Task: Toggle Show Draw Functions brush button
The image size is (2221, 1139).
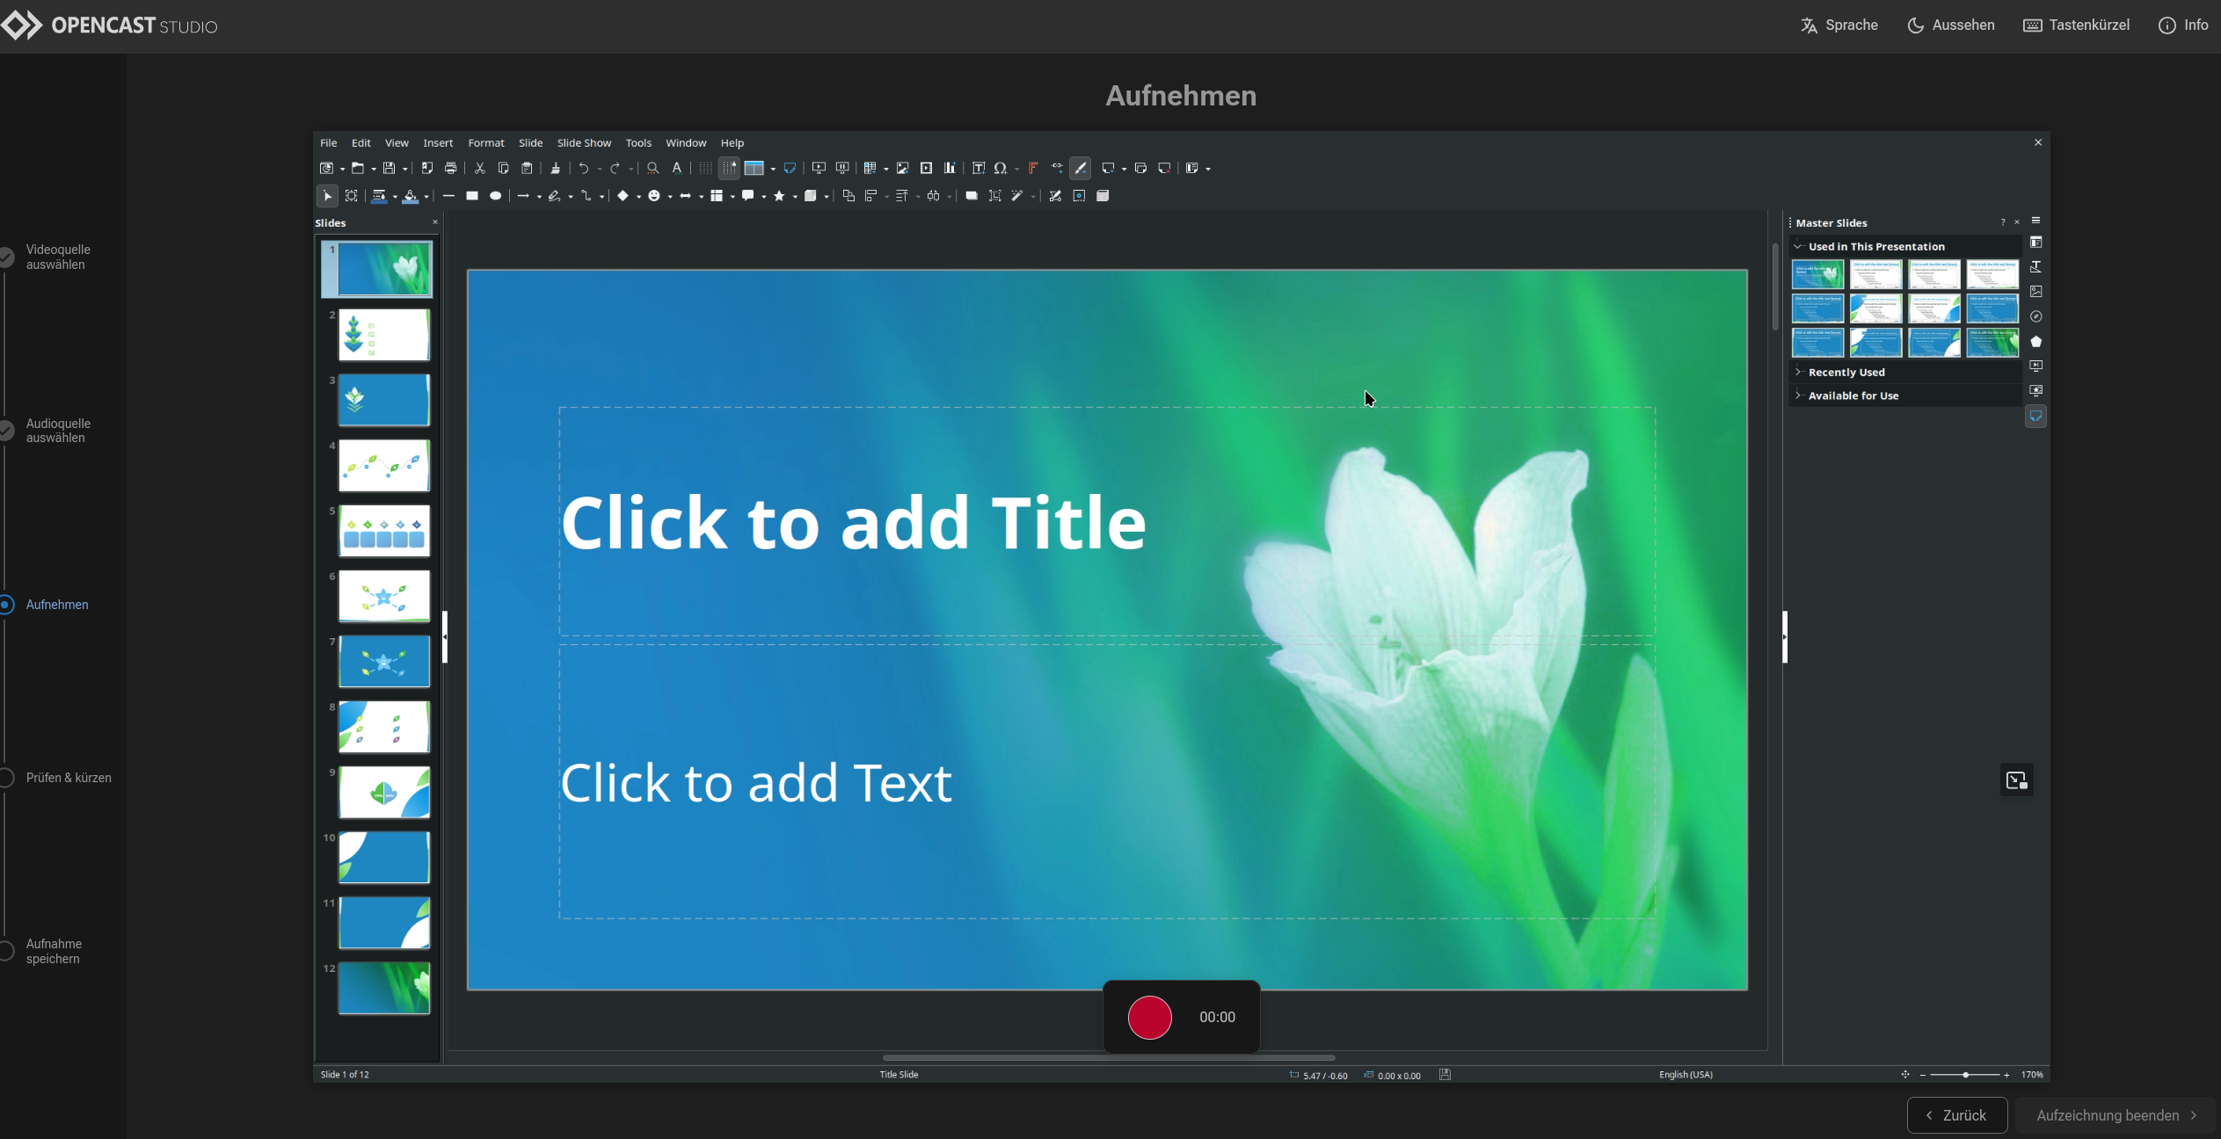Action: 1081,168
